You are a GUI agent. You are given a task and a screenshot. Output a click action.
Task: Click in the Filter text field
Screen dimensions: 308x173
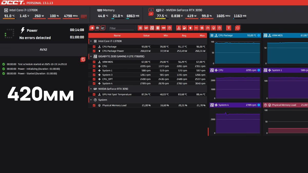(x=122, y=28)
